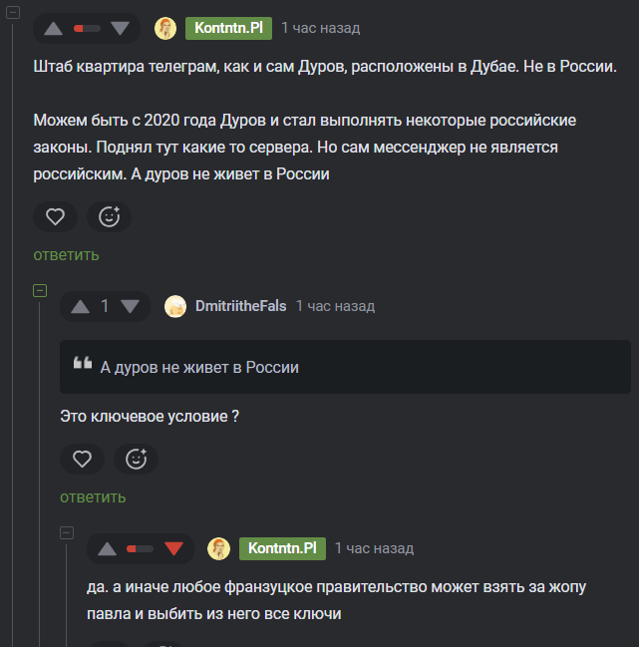Reply to the first Kontntn.Pl comment
Image resolution: width=639 pixels, height=647 pixels.
66,254
